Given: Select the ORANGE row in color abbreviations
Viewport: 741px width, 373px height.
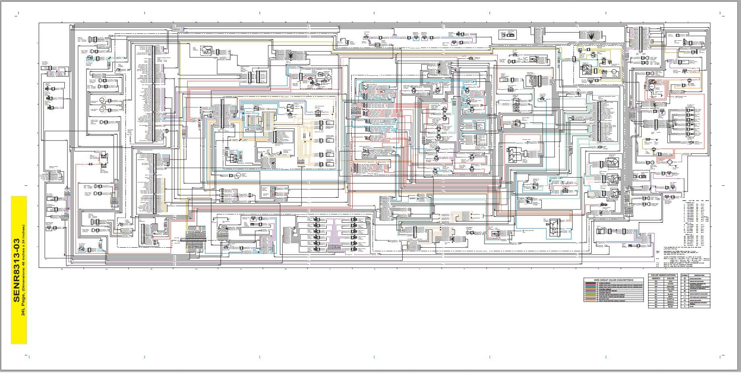Looking at the screenshot, I should [x=663, y=287].
